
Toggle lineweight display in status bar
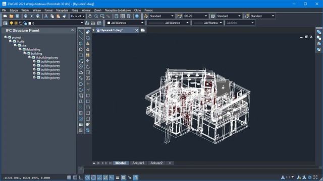point(118,177)
